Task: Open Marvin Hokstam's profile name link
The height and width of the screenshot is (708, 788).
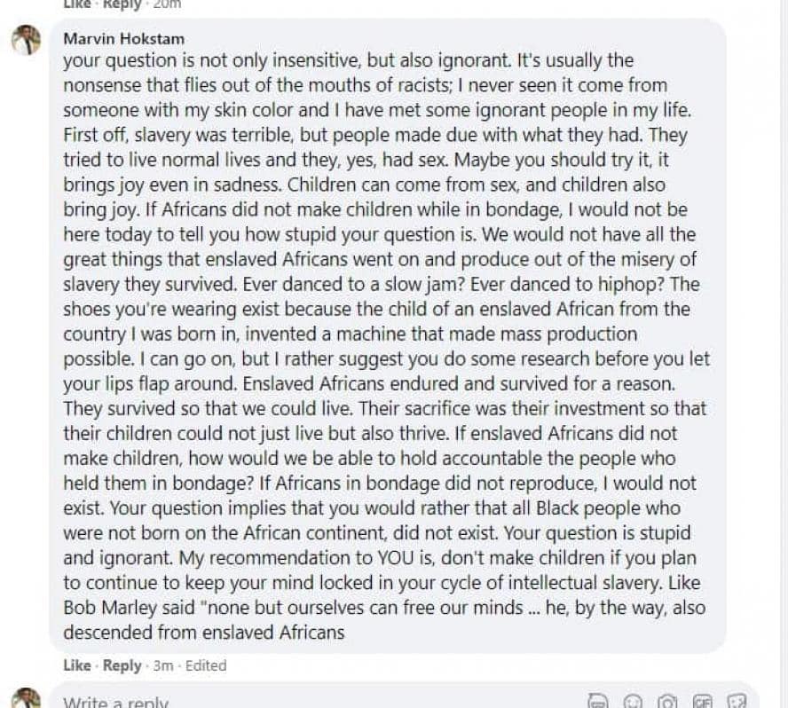Action: (123, 39)
